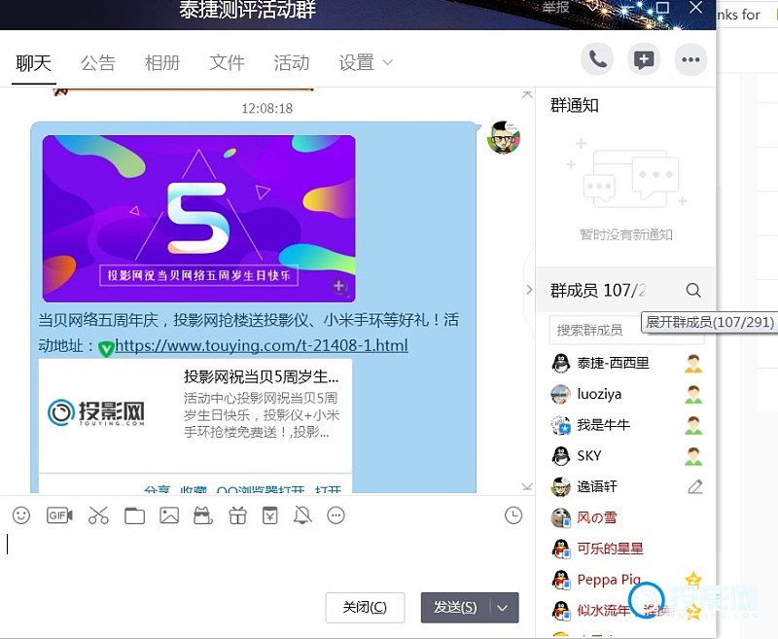Open more chat tools circle icon
This screenshot has height=639, width=778.
(336, 515)
